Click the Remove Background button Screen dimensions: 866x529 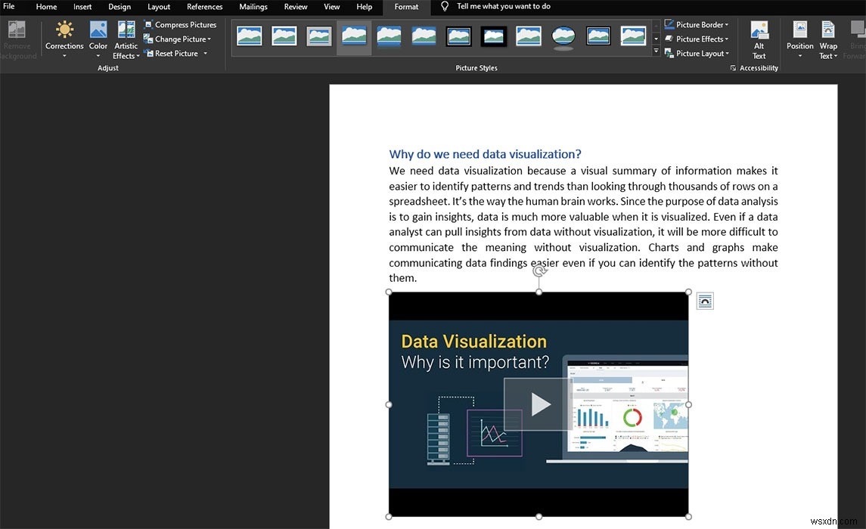point(17,39)
